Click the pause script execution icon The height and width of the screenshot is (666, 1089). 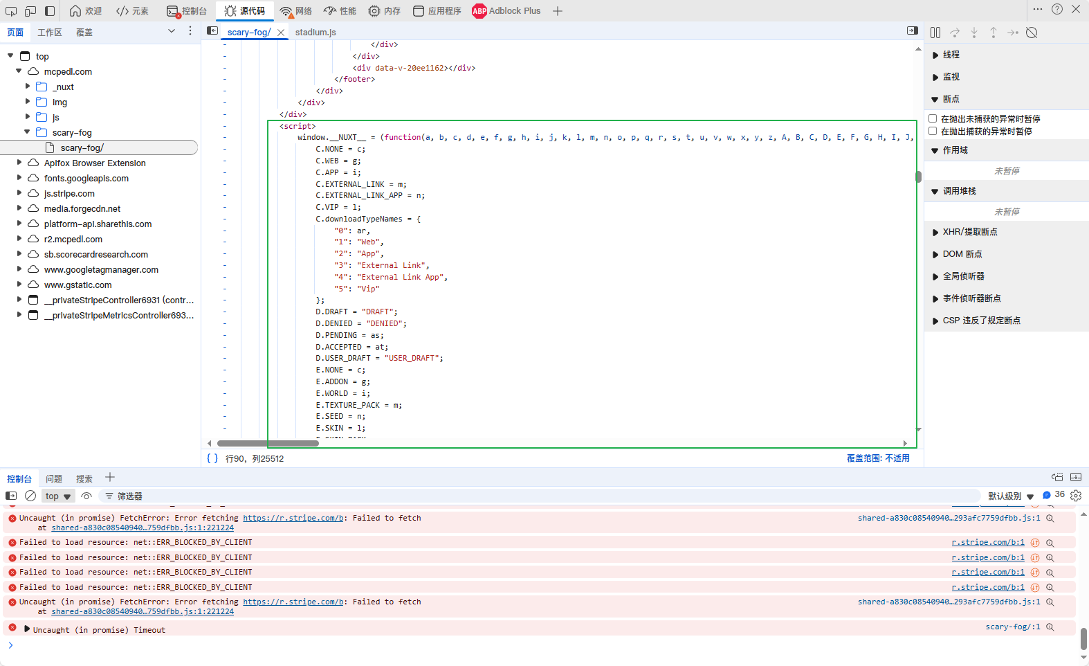click(935, 33)
